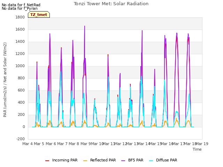Click the BF5 PAR legend entry
Viewport: 223px width, 167px height.
[x=132, y=160]
